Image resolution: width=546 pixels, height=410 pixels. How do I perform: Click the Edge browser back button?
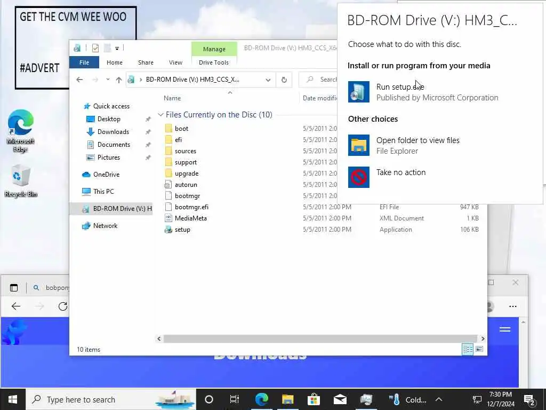tap(15, 306)
